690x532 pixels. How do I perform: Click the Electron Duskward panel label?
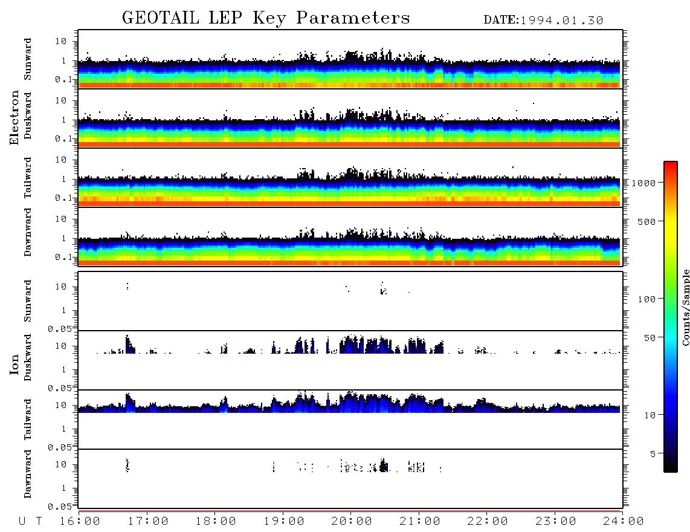[x=28, y=115]
